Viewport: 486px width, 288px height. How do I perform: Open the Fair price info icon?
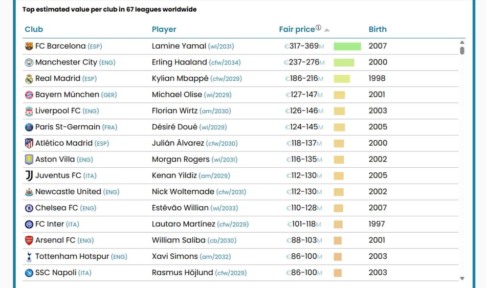[318, 28]
